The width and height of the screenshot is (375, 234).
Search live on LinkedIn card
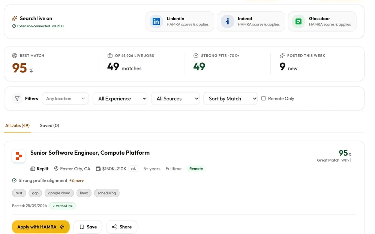click(180, 21)
